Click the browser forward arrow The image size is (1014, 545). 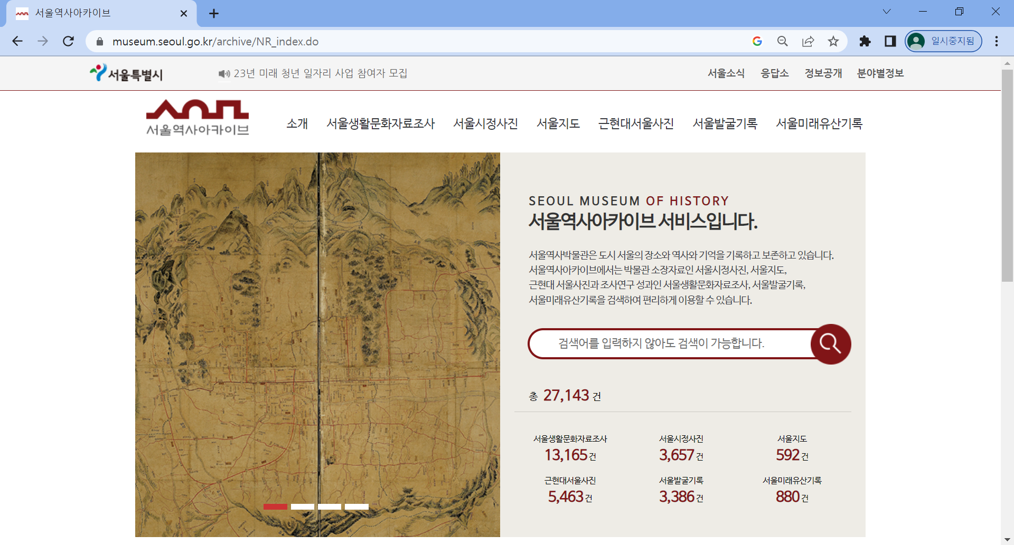click(x=43, y=41)
